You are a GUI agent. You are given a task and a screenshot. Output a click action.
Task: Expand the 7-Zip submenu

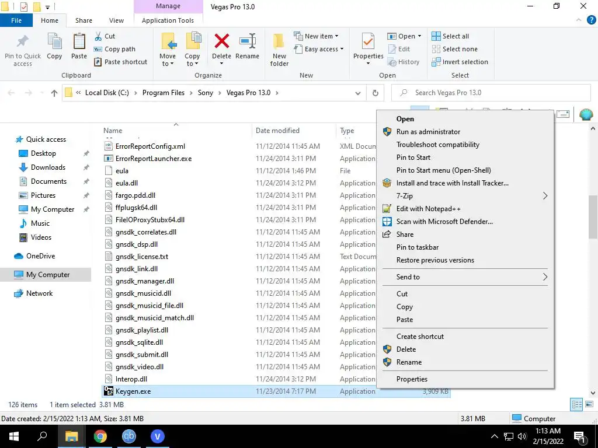[x=545, y=196]
